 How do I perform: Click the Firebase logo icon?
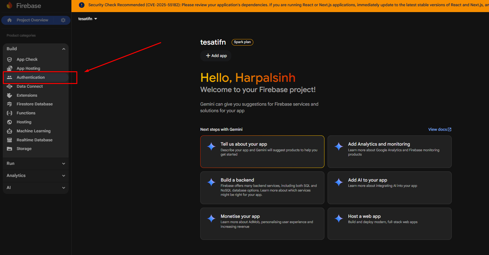tap(10, 5)
